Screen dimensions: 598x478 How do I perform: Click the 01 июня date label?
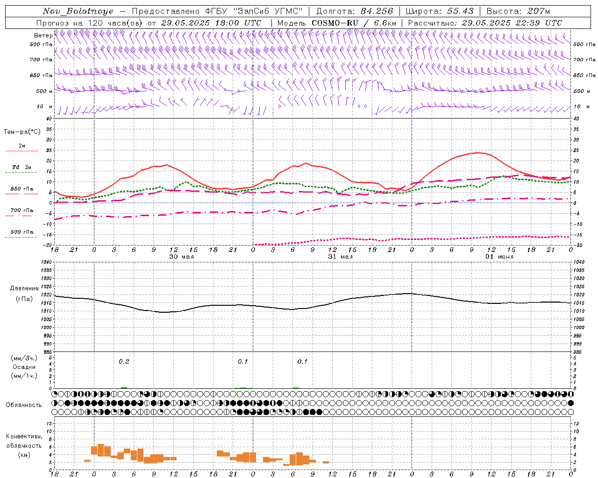[x=499, y=257]
